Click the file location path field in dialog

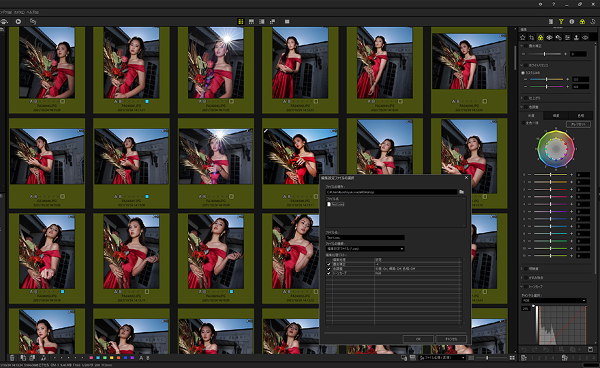pyautogui.click(x=391, y=192)
